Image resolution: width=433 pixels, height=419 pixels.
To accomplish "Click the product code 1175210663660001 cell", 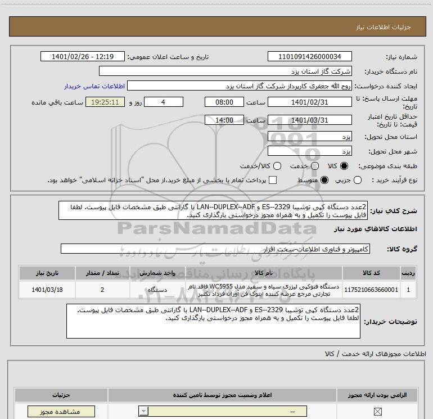I will pyautogui.click(x=371, y=290).
